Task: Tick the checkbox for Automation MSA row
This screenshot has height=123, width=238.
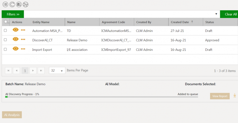Action: coord(5,30)
